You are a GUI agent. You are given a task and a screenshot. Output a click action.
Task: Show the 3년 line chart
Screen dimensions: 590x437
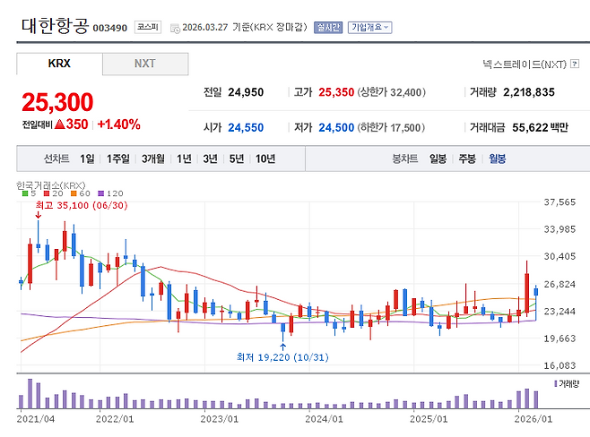click(210, 159)
